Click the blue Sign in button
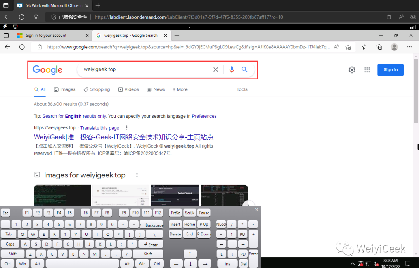This screenshot has width=419, height=268. 390,70
